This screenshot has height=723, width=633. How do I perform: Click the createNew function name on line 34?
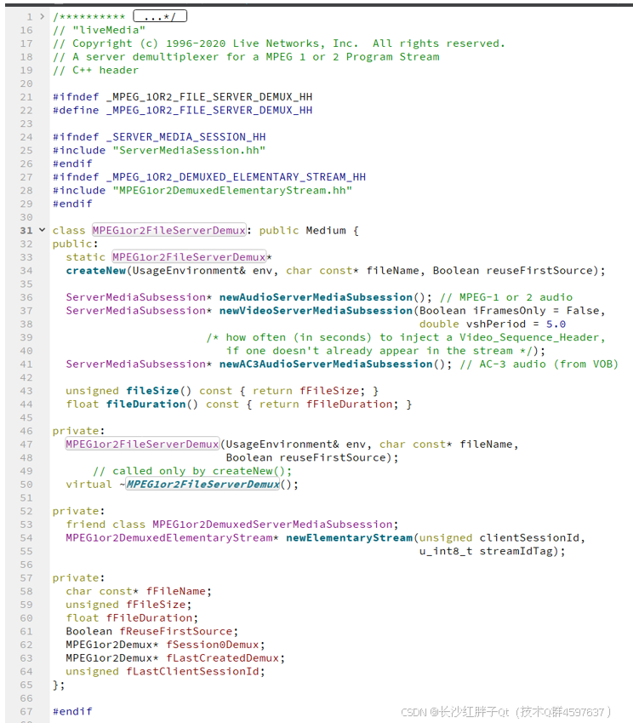click(x=96, y=271)
